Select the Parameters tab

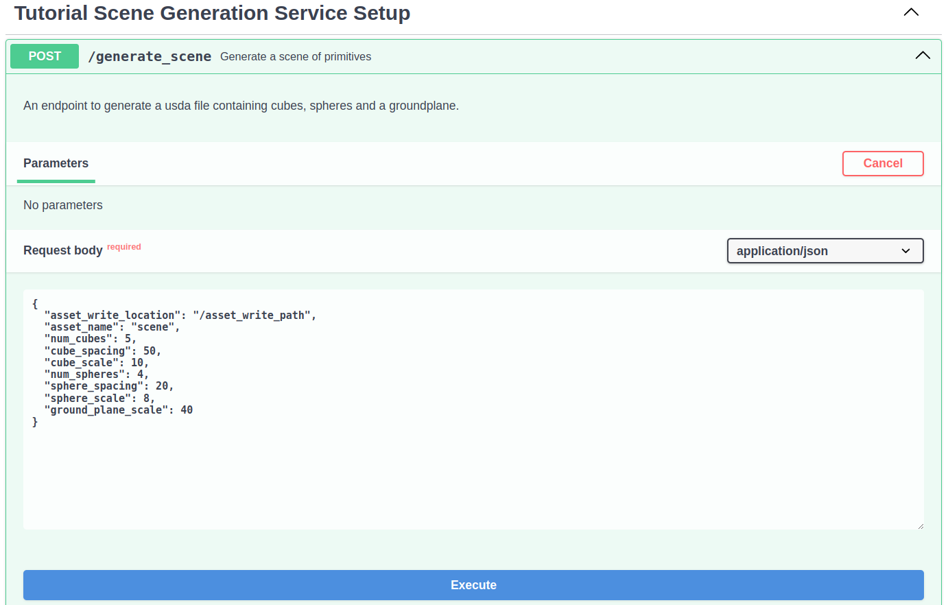(x=56, y=163)
